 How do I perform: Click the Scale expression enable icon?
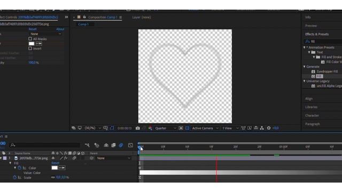[x=20, y=178]
